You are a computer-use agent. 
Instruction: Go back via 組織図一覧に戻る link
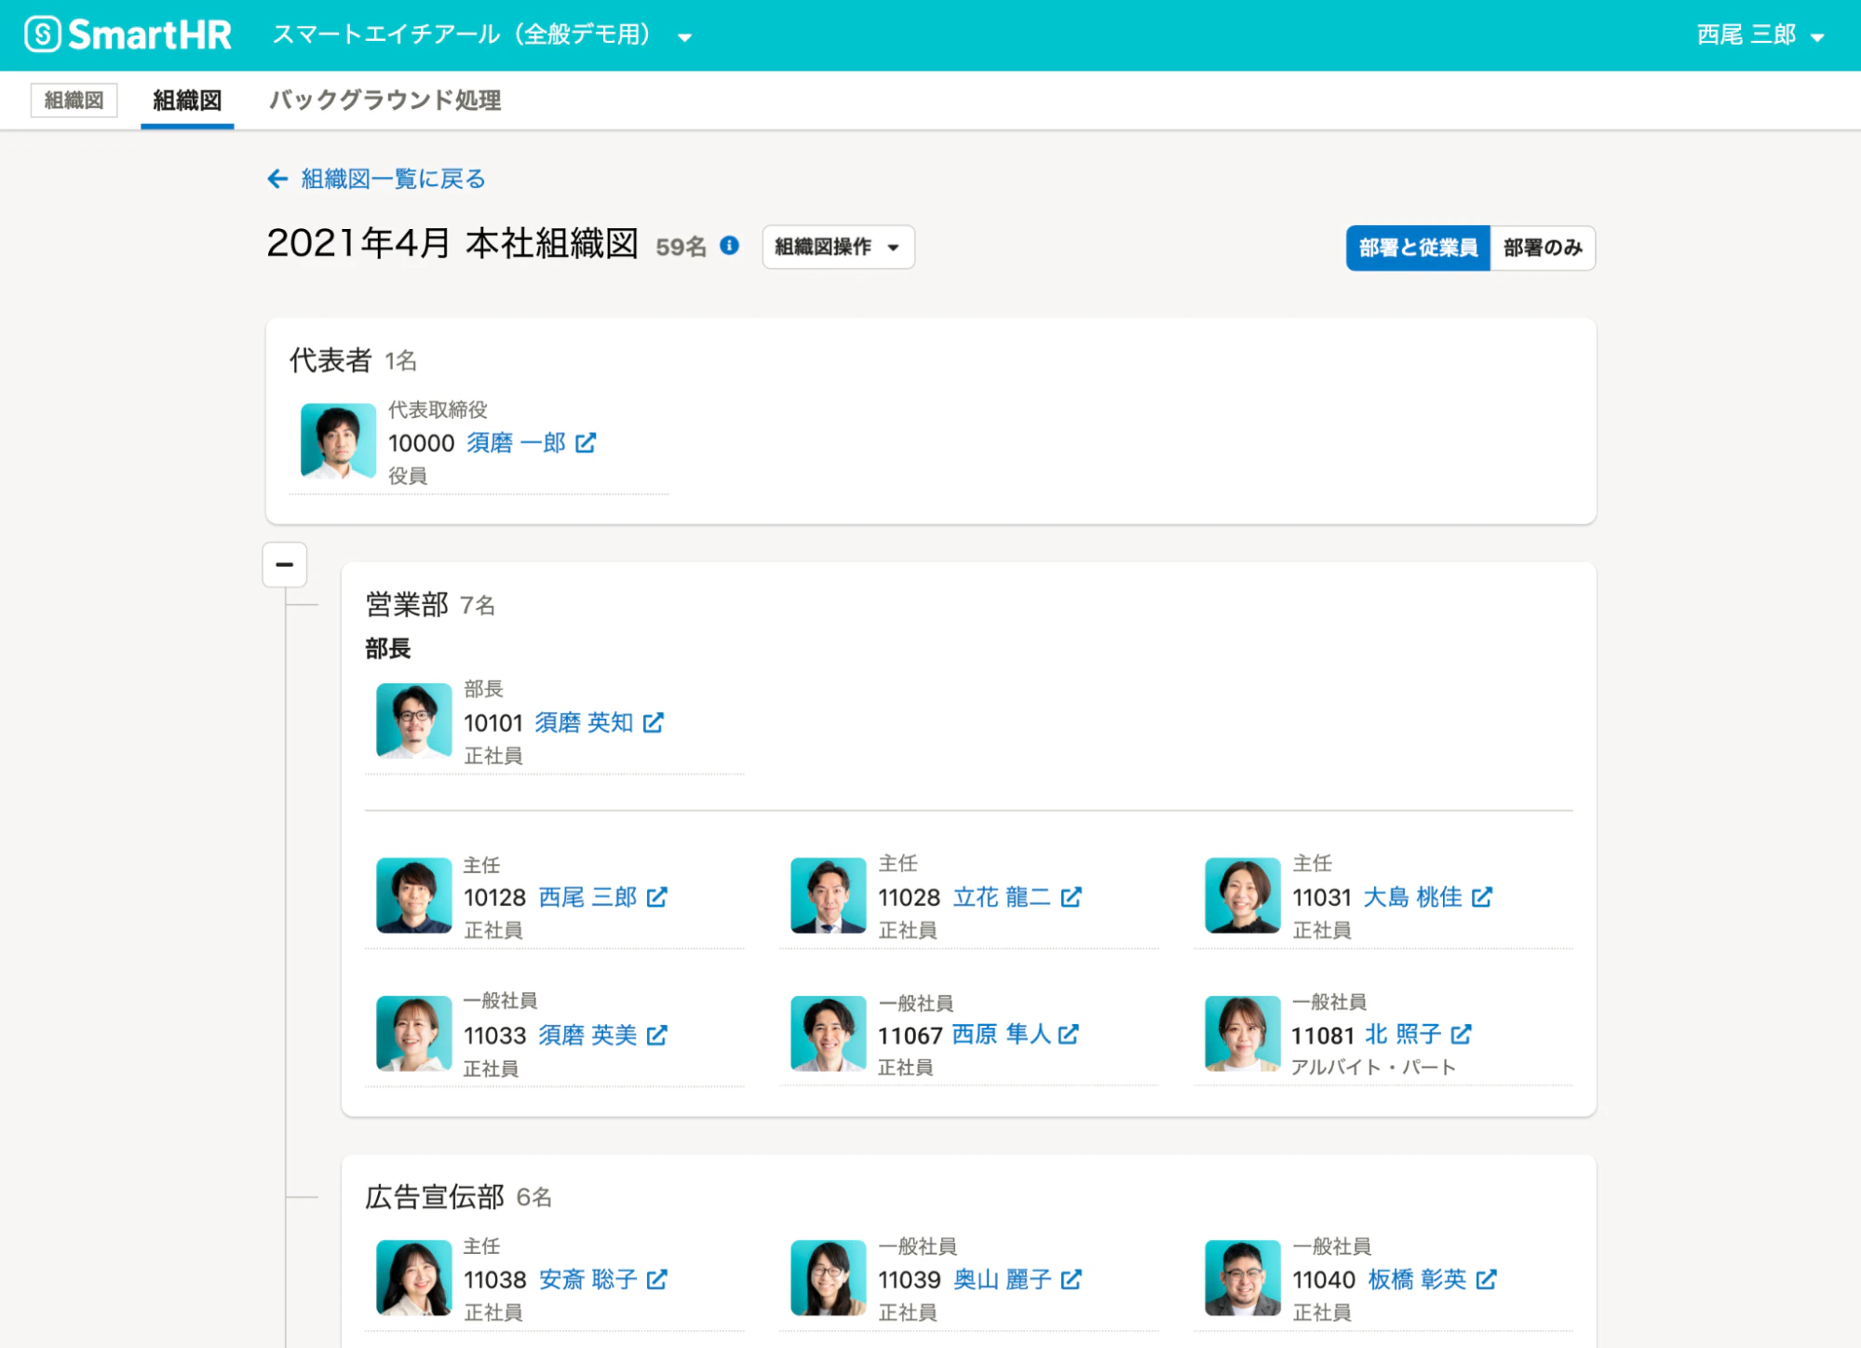pyautogui.click(x=393, y=179)
